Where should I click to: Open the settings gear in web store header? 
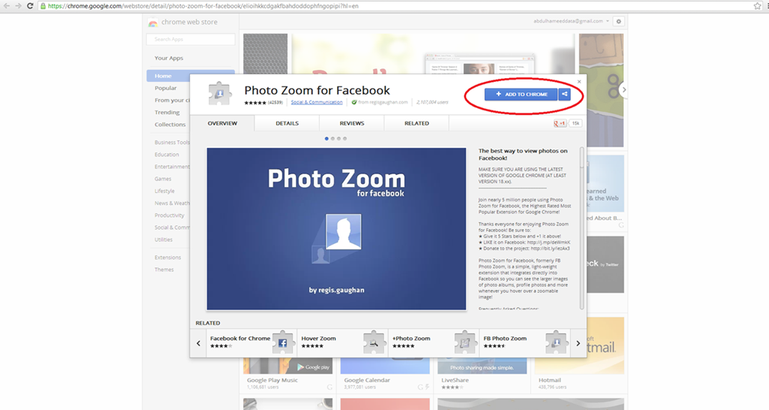click(x=619, y=22)
